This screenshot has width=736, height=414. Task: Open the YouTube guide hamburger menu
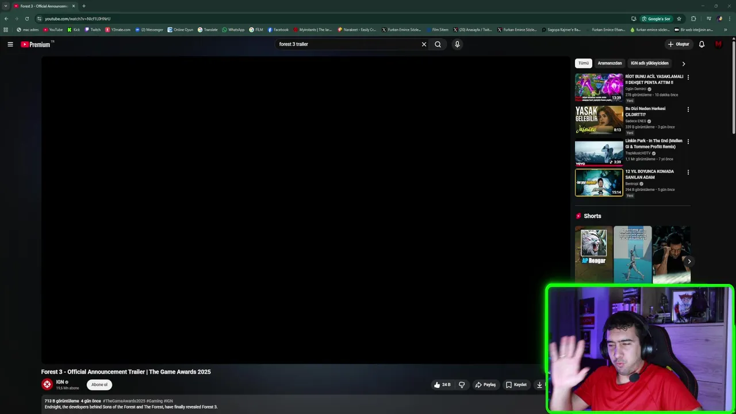tap(10, 44)
